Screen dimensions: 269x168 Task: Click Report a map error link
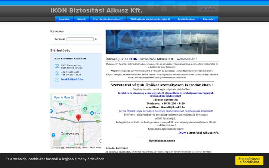pyautogui.click(x=95, y=147)
